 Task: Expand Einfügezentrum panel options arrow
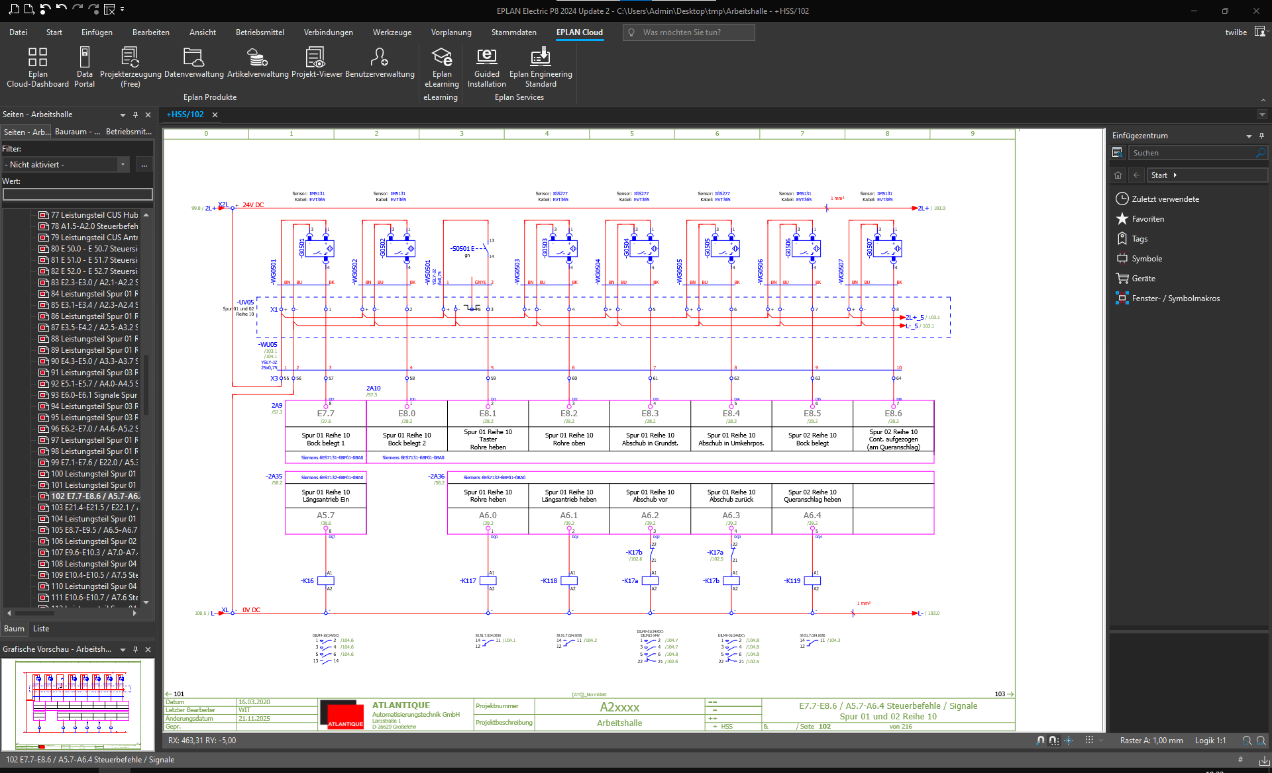1249,136
